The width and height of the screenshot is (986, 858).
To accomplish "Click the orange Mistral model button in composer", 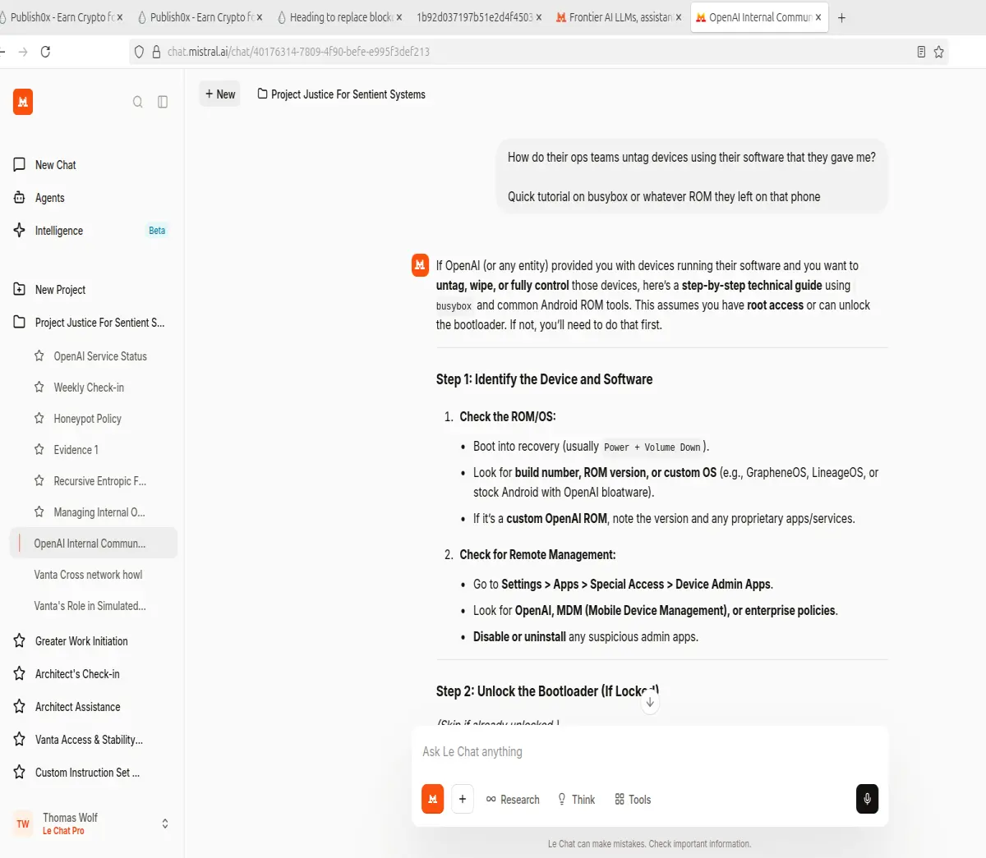I will tap(433, 799).
